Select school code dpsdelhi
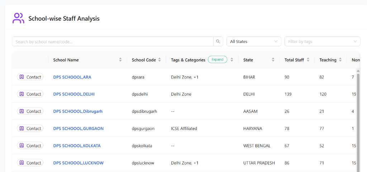This screenshot has height=172, width=367. tap(140, 94)
